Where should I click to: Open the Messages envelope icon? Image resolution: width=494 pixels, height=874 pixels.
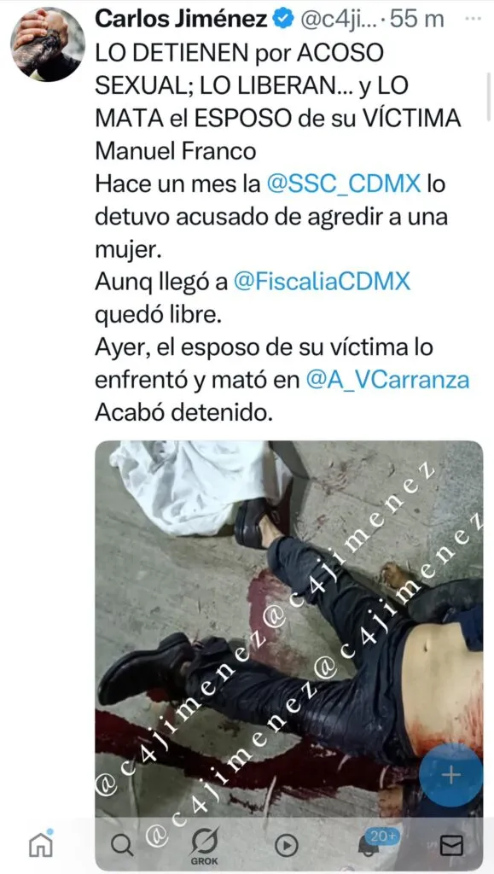451,846
